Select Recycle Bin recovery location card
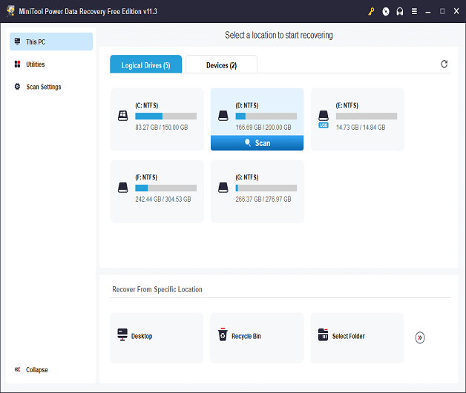466x393 pixels. coord(257,337)
